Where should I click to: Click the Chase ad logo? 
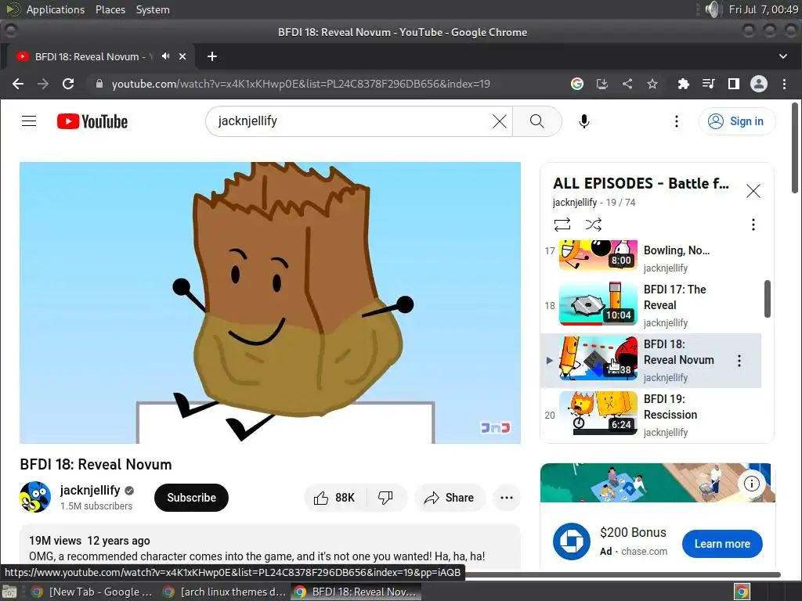click(x=571, y=542)
